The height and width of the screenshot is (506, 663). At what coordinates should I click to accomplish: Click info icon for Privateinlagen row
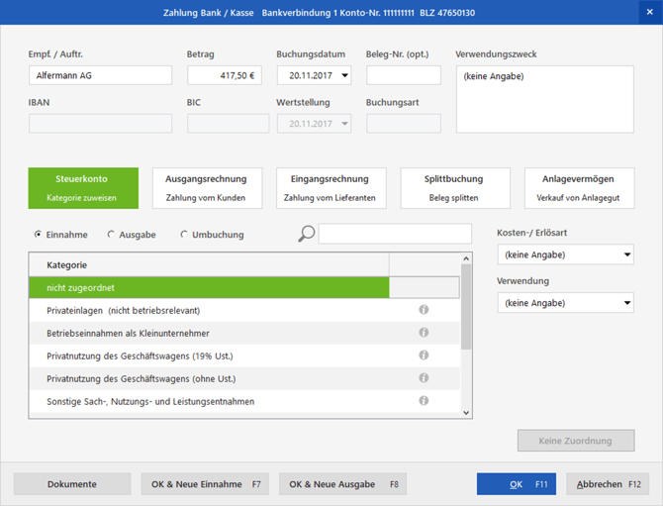pyautogui.click(x=424, y=310)
